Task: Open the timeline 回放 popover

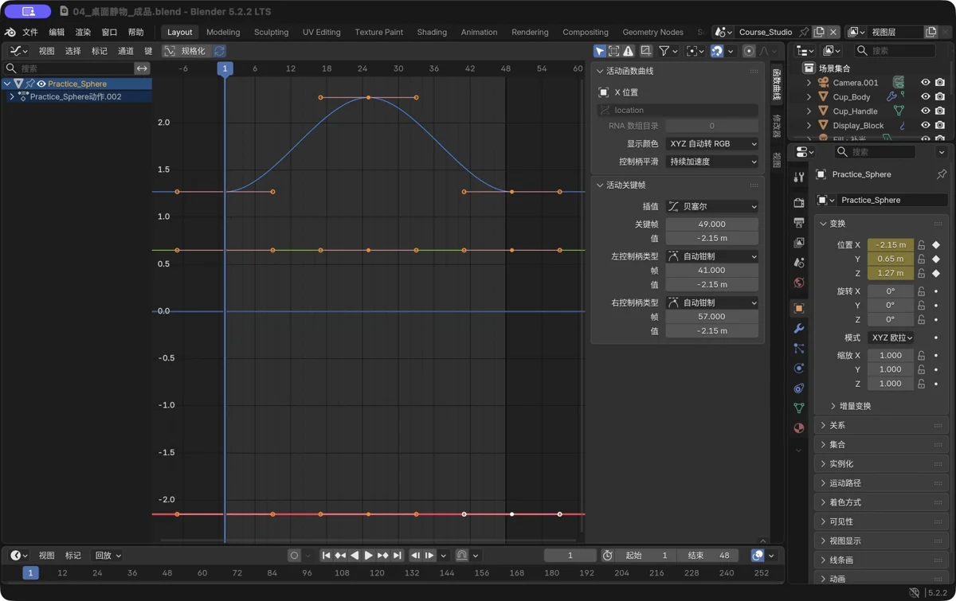Action: coord(108,556)
